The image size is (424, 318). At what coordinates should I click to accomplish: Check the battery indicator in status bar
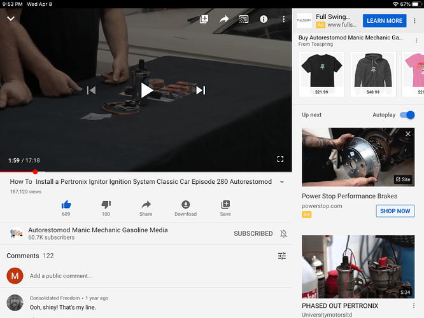pyautogui.click(x=417, y=4)
